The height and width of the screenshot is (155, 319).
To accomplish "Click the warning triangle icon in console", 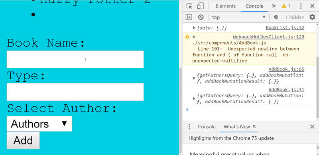I will 187,37.
